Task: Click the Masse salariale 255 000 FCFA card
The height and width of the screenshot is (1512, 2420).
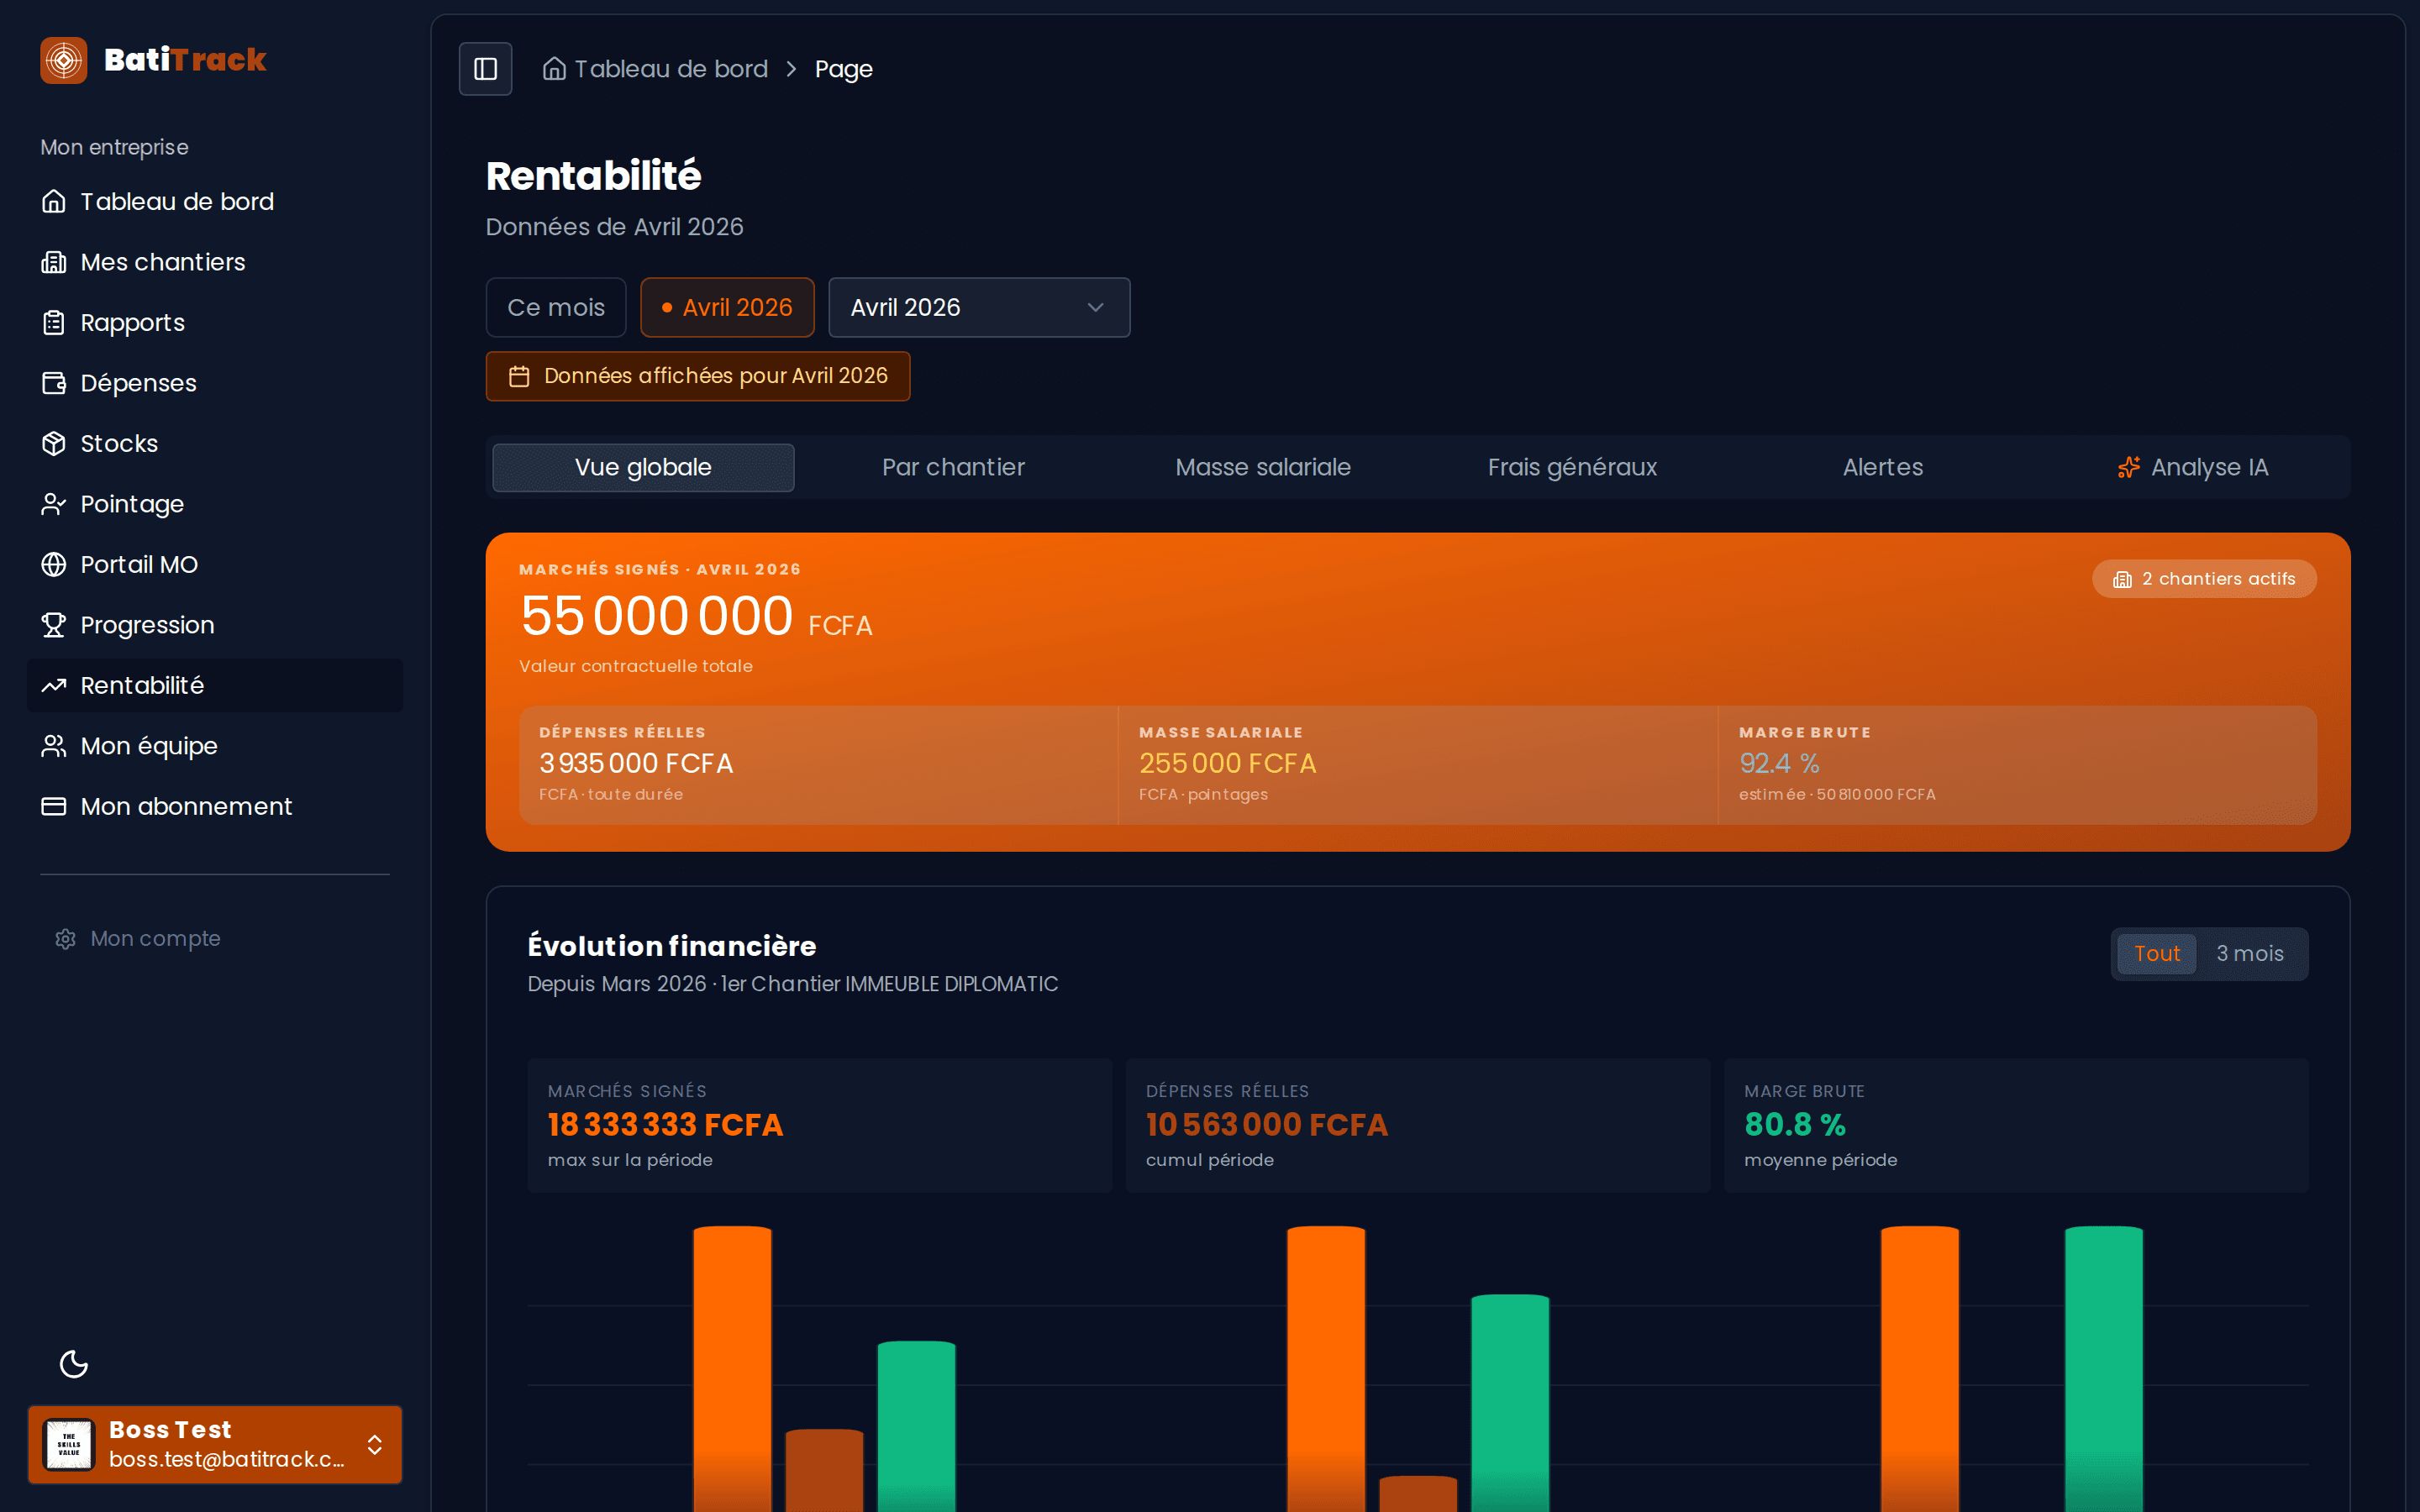Action: coord(1418,765)
